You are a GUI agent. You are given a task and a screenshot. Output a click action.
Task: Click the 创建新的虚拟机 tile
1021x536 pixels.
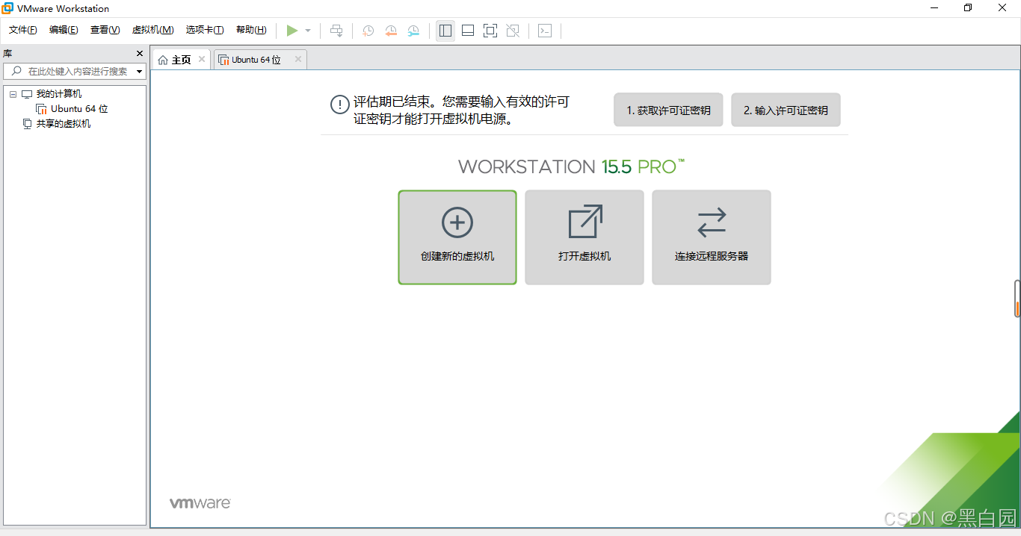[457, 237]
